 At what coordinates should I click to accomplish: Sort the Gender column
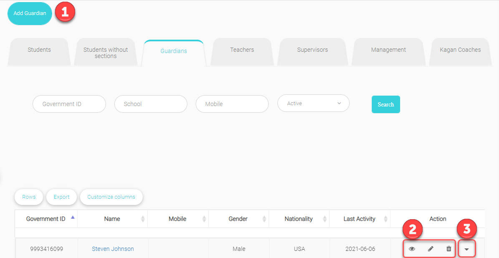pyautogui.click(x=265, y=219)
